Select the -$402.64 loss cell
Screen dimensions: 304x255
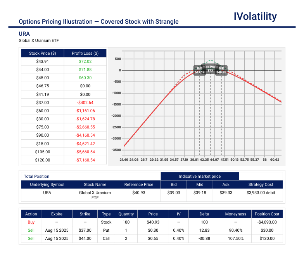coord(85,102)
